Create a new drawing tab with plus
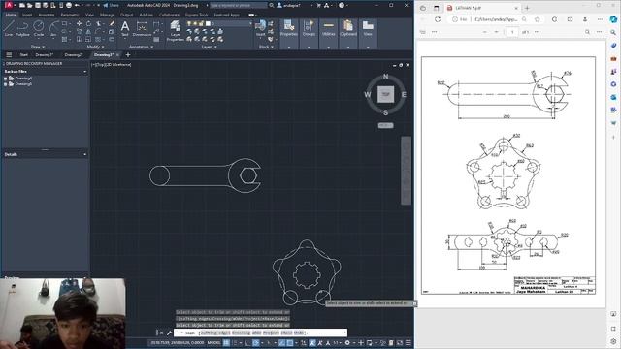 128,55
